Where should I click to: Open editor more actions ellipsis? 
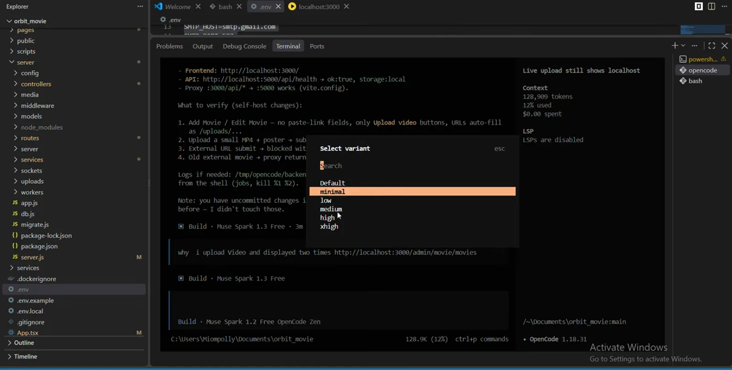[x=724, y=6]
